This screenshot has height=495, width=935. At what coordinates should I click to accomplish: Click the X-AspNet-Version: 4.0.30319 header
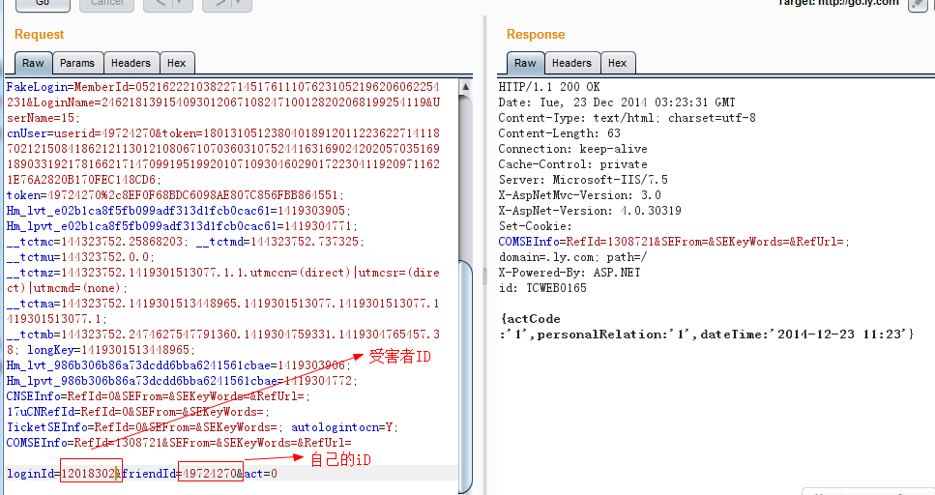click(590, 211)
